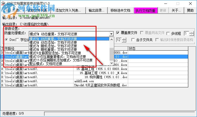Increase the 12 spinner value

124,39
